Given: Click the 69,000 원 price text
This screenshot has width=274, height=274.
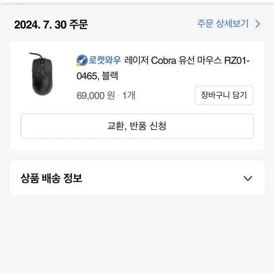Looking at the screenshot, I should point(96,96).
